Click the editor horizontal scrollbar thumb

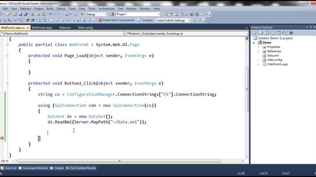[119, 161]
